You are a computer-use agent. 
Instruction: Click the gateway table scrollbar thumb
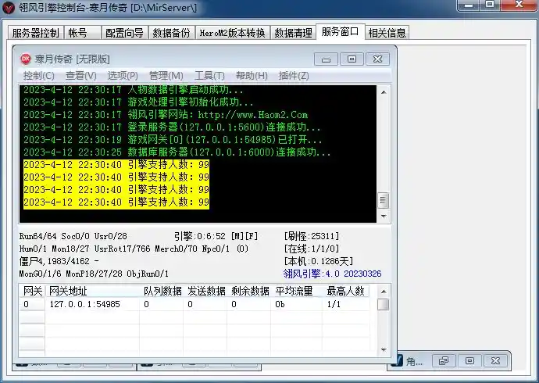tap(384, 304)
